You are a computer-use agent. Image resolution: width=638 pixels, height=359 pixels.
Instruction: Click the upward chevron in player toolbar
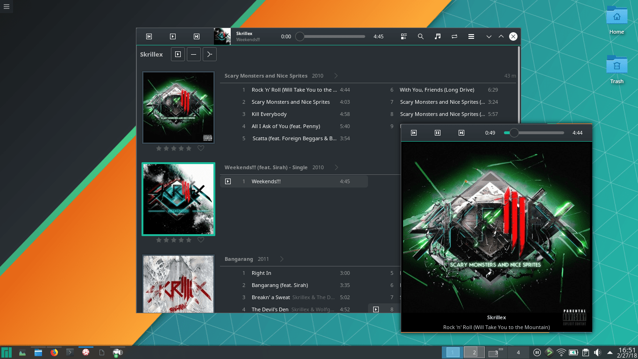pos(501,36)
